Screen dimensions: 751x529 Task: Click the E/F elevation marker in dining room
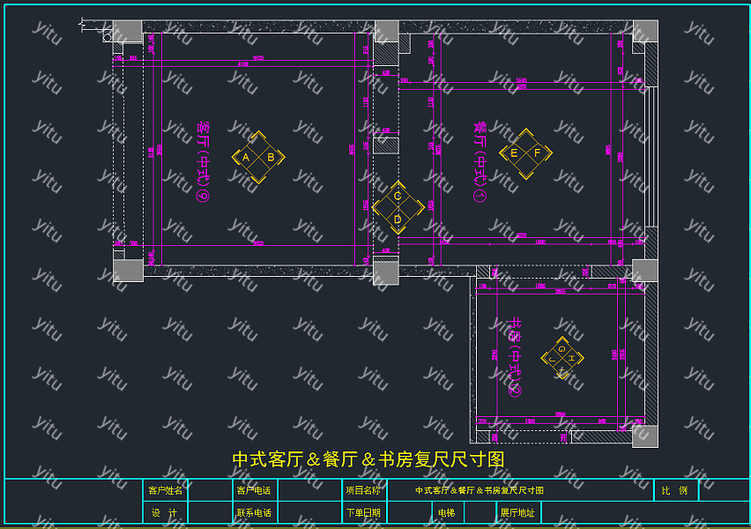coord(525,153)
